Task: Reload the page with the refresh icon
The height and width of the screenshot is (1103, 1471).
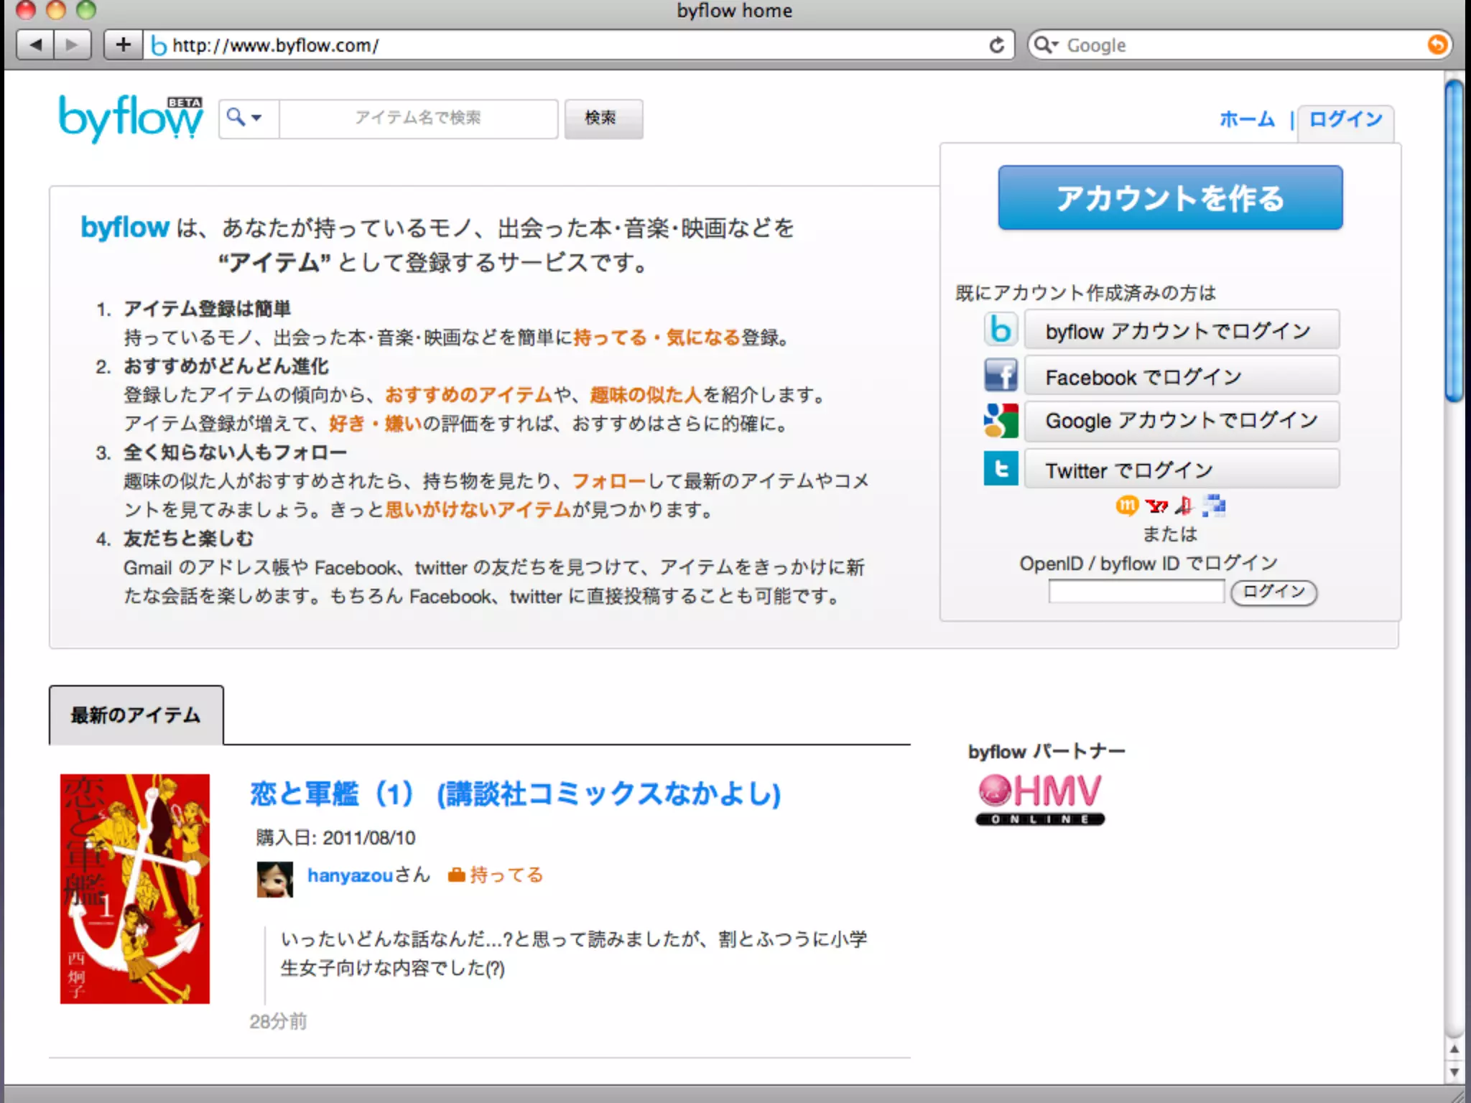Action: [996, 45]
